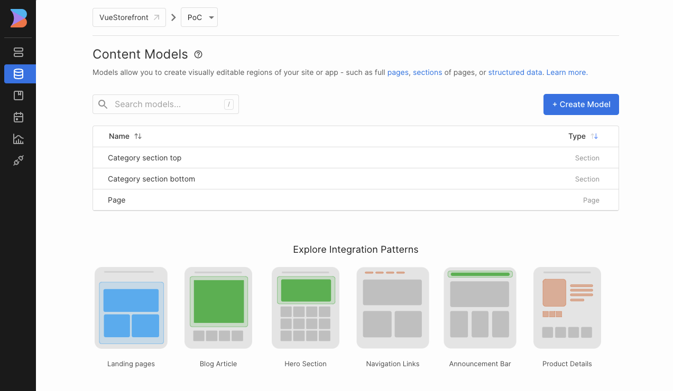Select the Models database icon in sidebar
673x391 pixels.
coord(19,74)
